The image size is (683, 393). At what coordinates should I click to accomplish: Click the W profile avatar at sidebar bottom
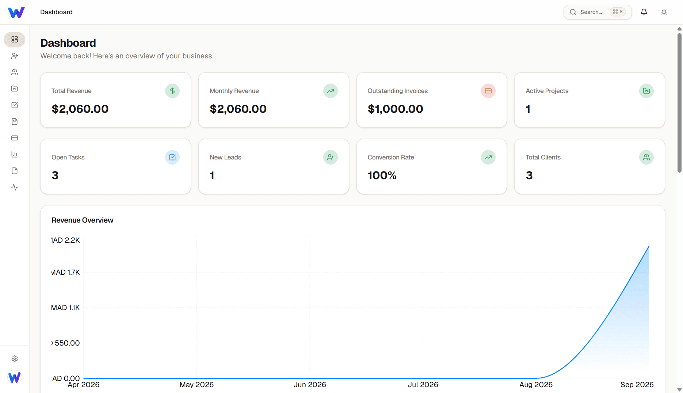(x=15, y=377)
